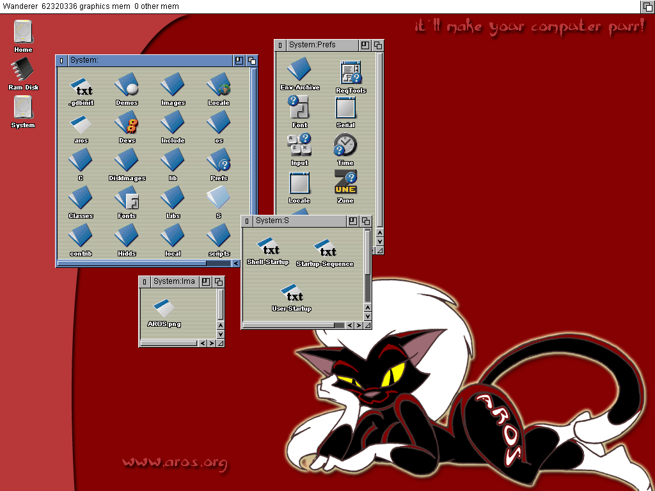The image size is (655, 491).
Task: Open the C folder icon
Action: (81, 160)
